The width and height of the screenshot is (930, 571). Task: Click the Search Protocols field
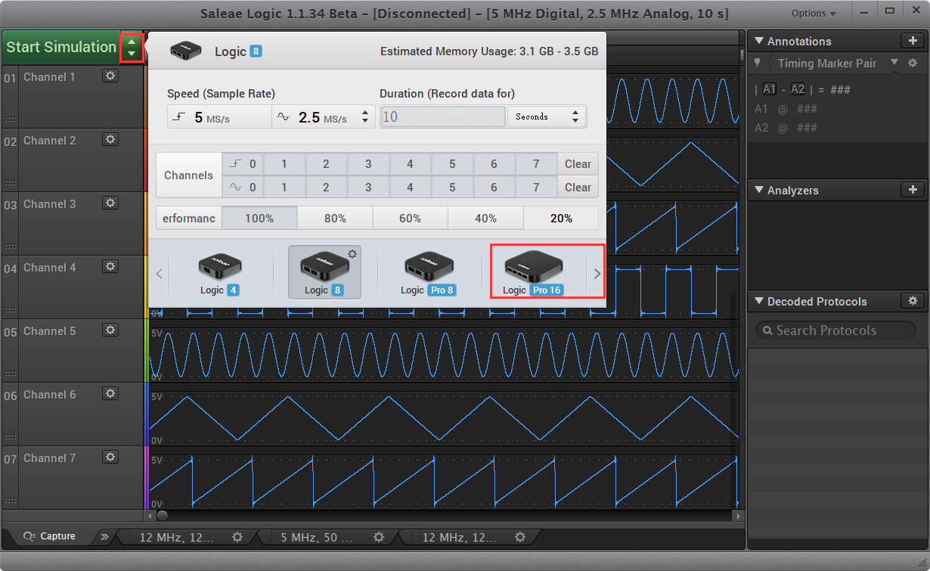[835, 330]
